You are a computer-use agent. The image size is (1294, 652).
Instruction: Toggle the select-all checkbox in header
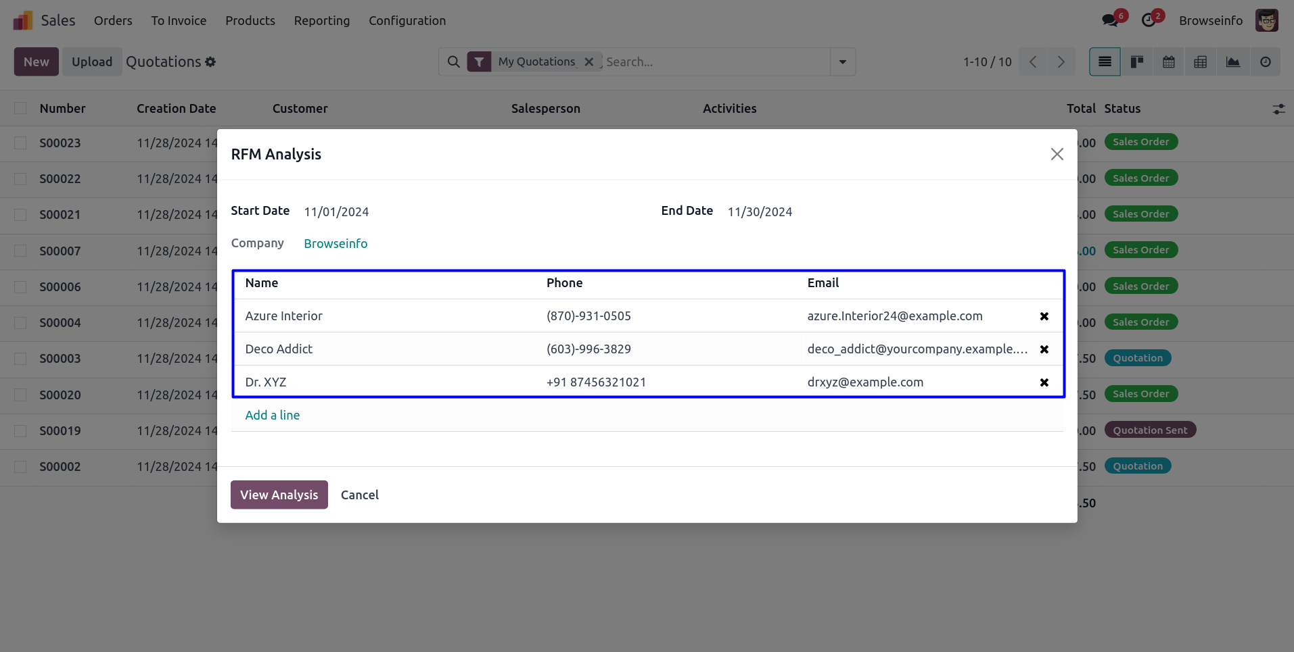tap(21, 109)
